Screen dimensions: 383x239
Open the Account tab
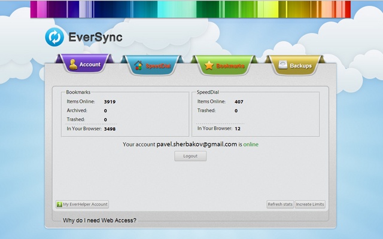click(85, 64)
